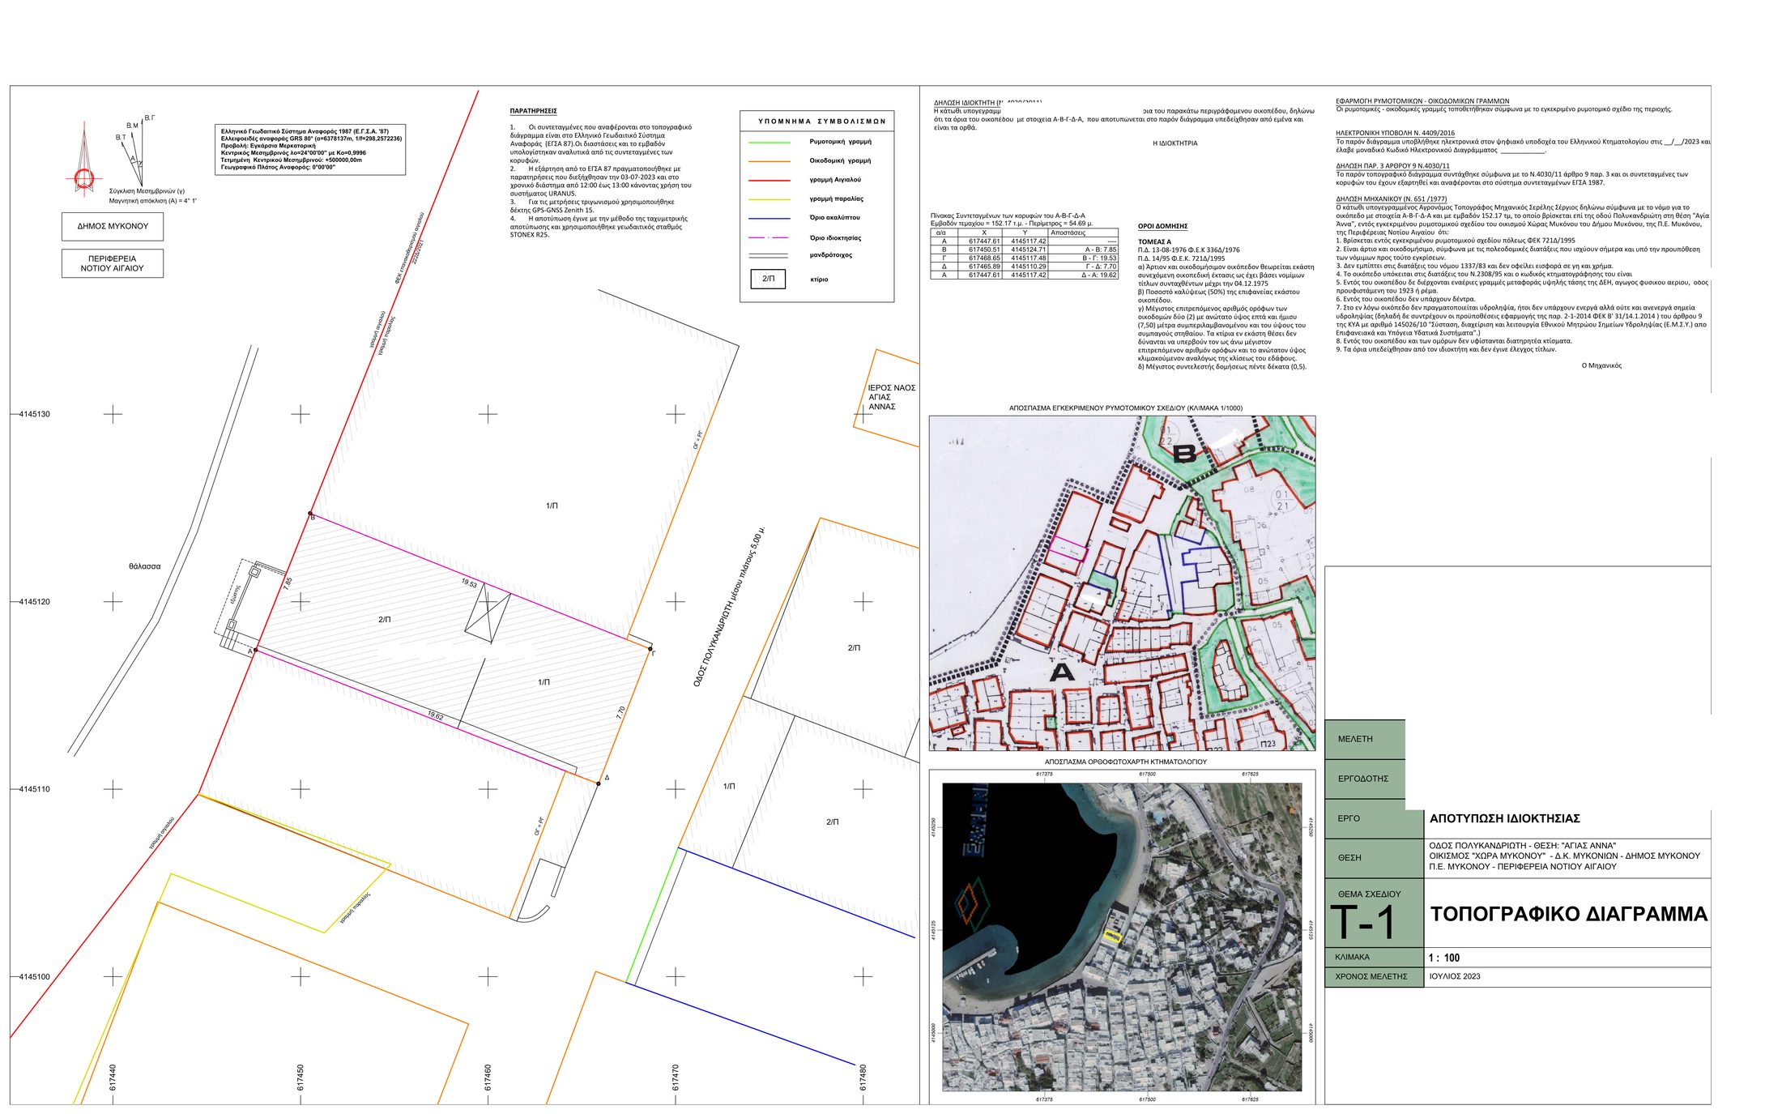The width and height of the screenshot is (1782, 1114).
Task: Click the magenta Όριο ιδιοκτησίας legend line
Action: [x=769, y=238]
